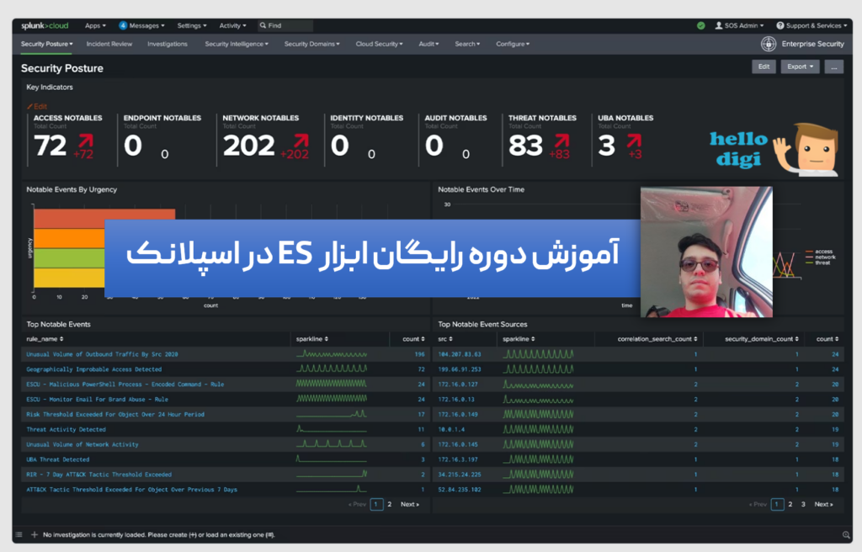
Task: Click the ellipsis more actions button
Action: click(x=834, y=66)
